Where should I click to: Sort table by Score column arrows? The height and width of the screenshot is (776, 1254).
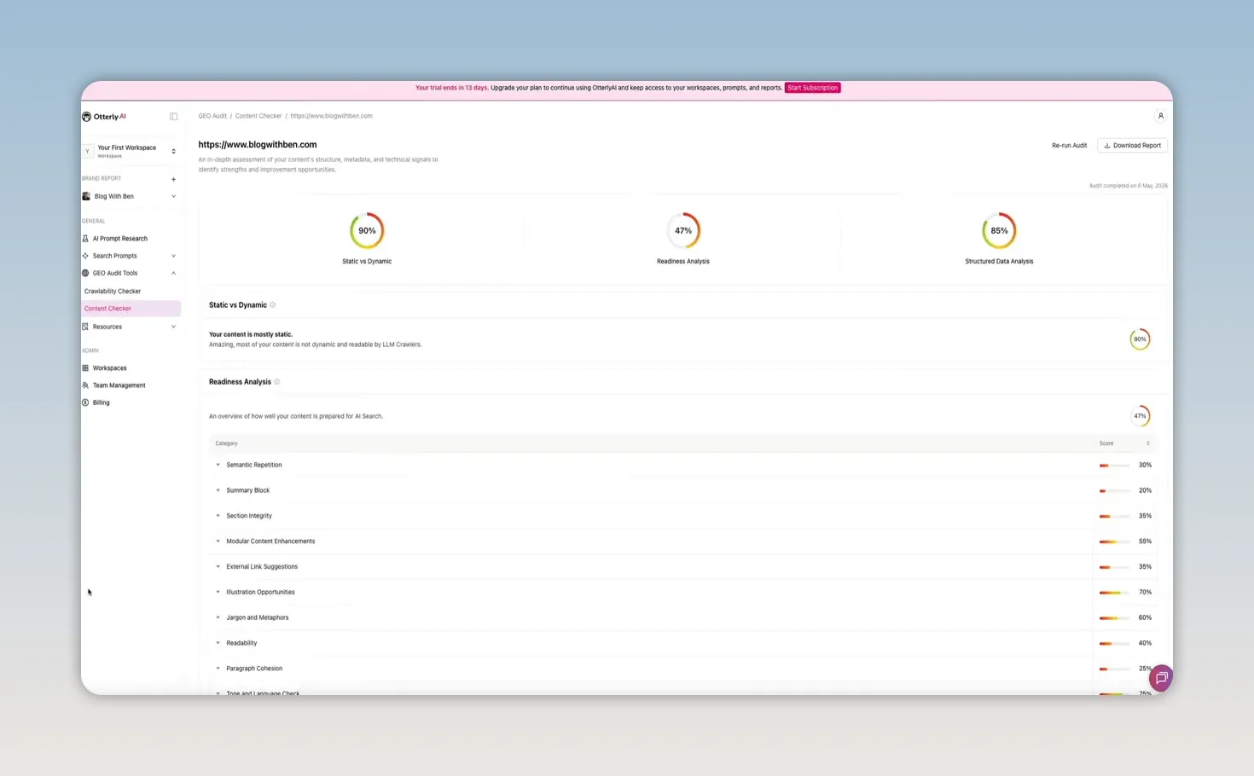(1147, 443)
